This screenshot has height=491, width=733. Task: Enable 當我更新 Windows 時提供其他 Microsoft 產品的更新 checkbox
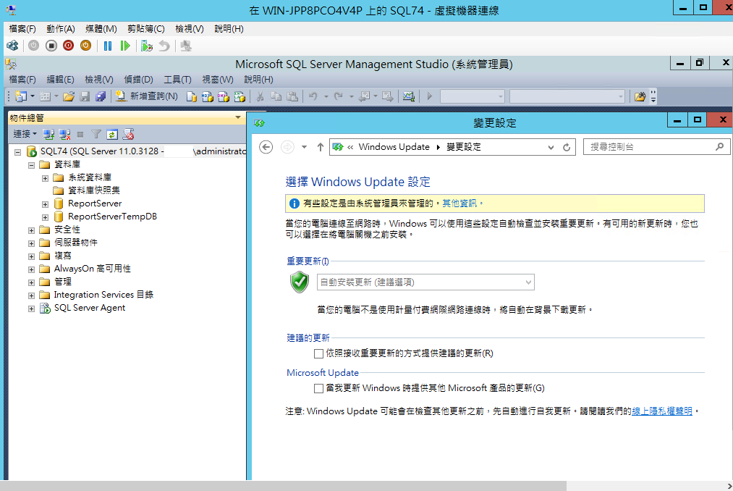click(x=319, y=388)
